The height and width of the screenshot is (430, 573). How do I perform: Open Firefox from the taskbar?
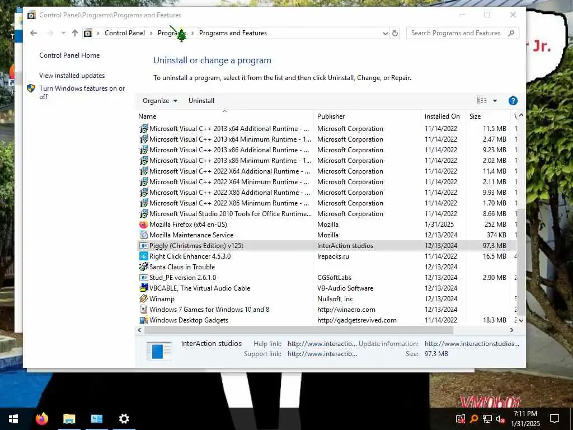[x=41, y=419]
